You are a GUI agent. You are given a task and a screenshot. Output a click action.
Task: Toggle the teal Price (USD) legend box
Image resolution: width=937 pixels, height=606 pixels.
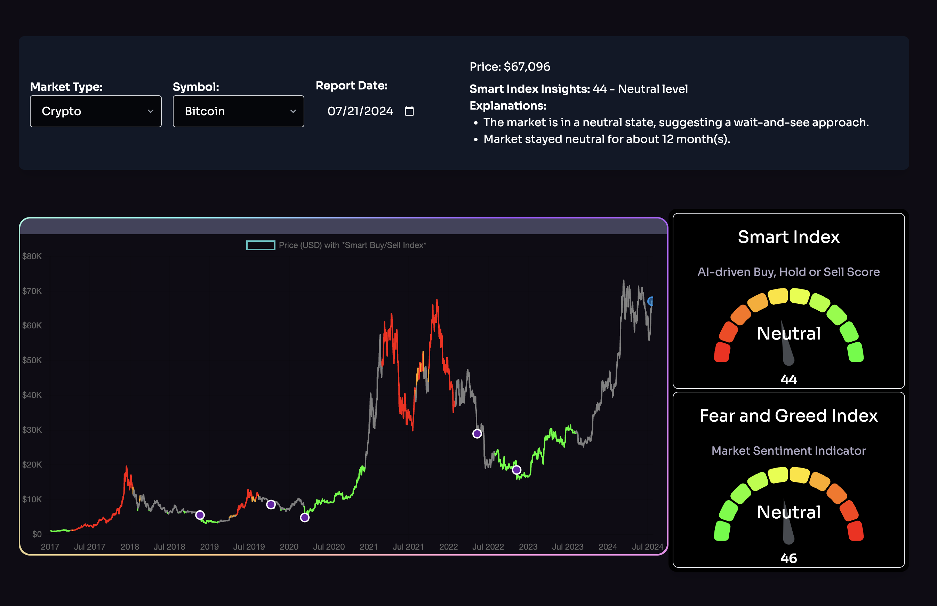261,245
